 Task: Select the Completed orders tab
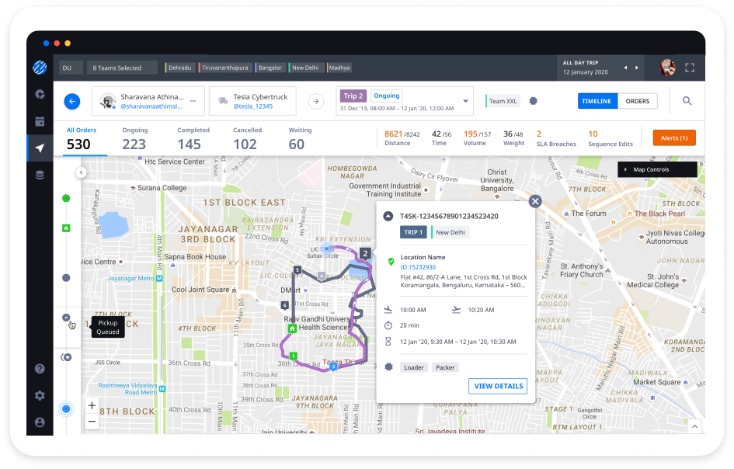pos(193,138)
